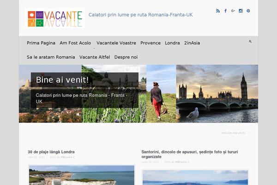Go to Prima Pagina
Screen dimensions: 277x185
(41, 43)
